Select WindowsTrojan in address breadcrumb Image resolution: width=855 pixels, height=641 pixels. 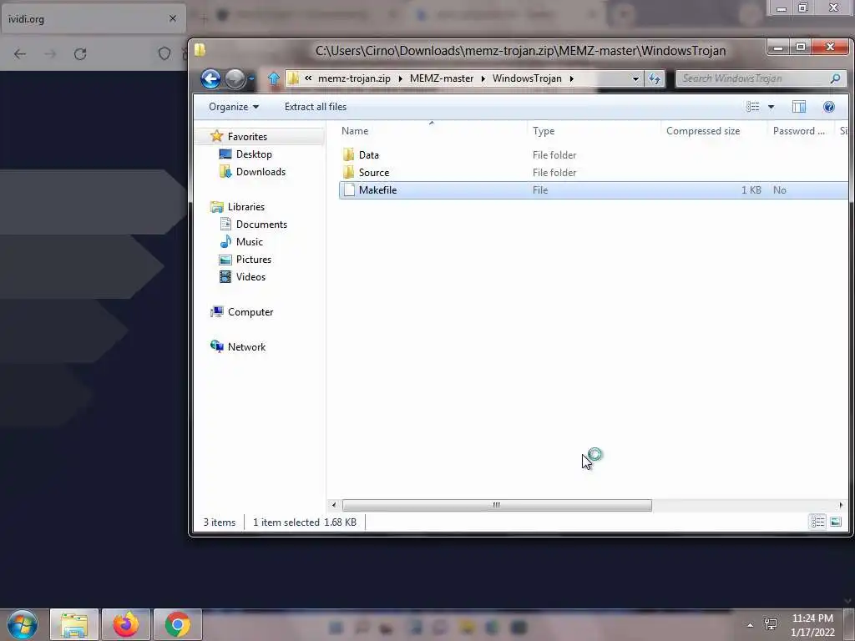(x=527, y=78)
